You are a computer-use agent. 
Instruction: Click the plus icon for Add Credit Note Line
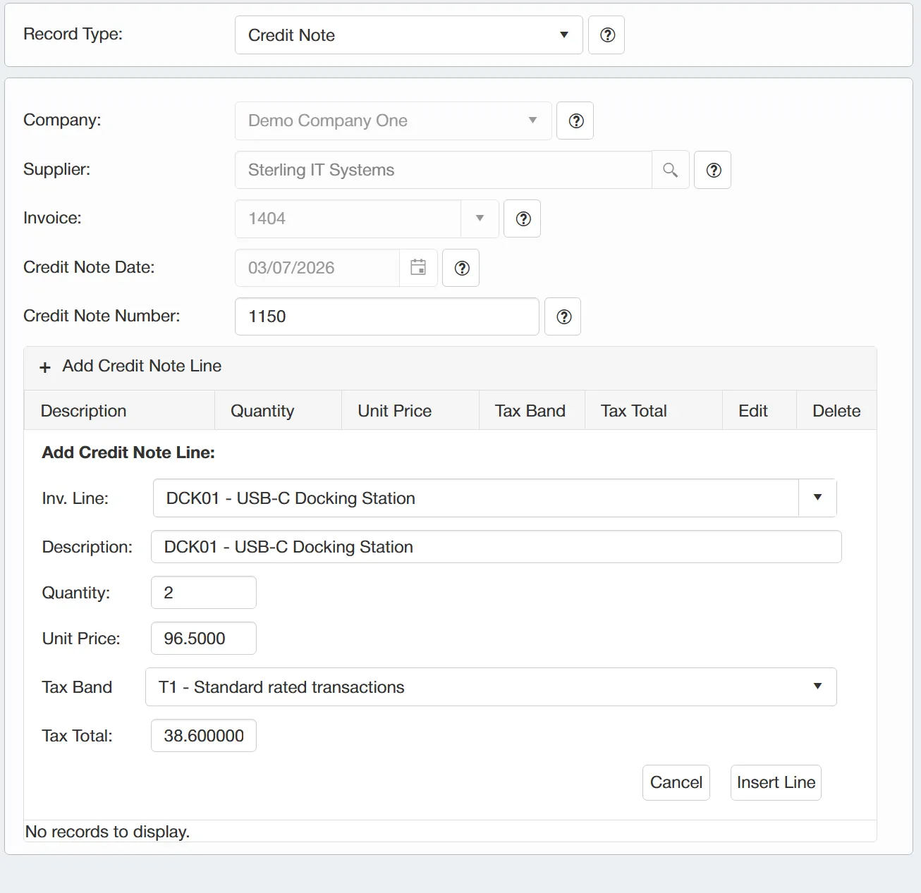[x=45, y=367]
